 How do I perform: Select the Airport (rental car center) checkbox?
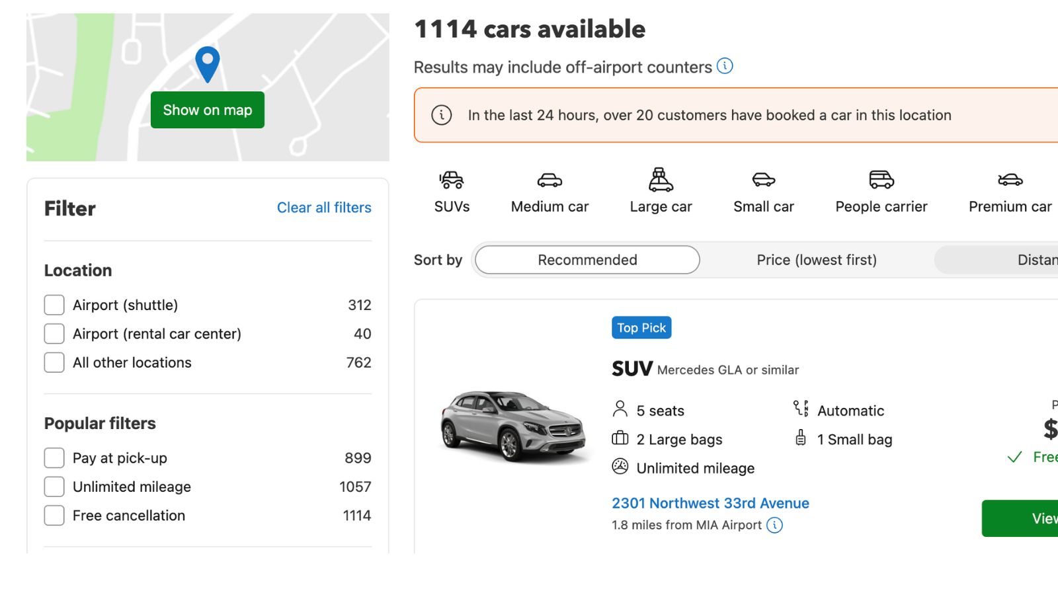(x=54, y=334)
